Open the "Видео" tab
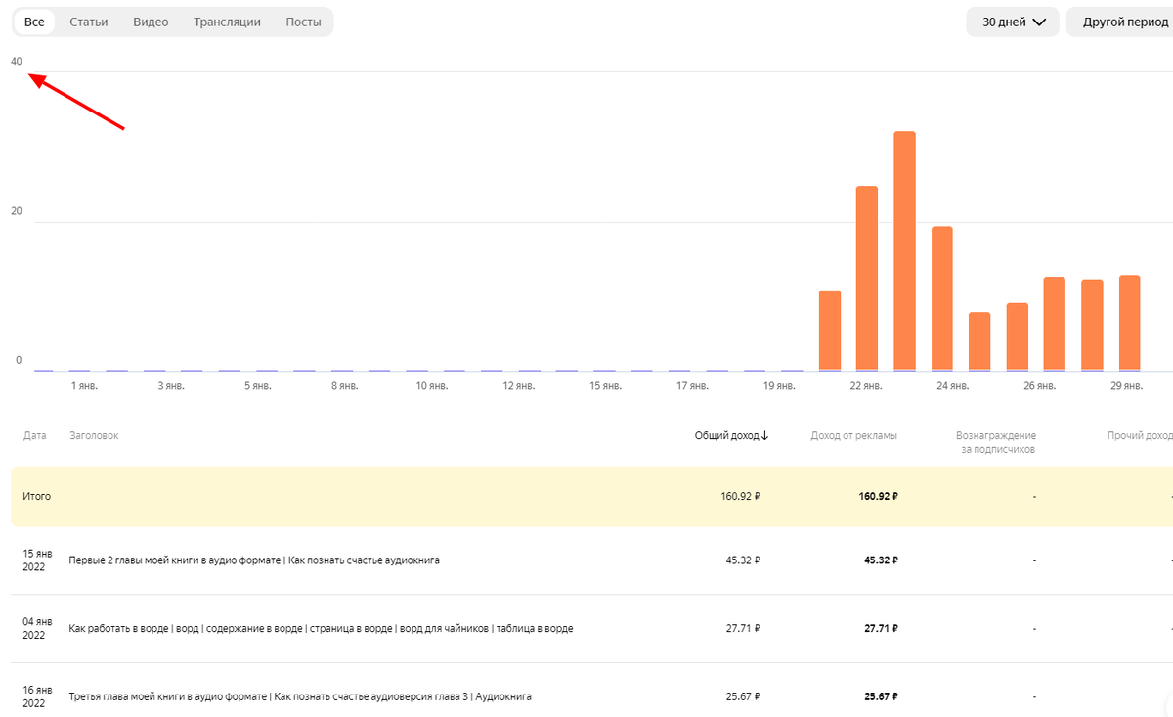 pos(151,22)
